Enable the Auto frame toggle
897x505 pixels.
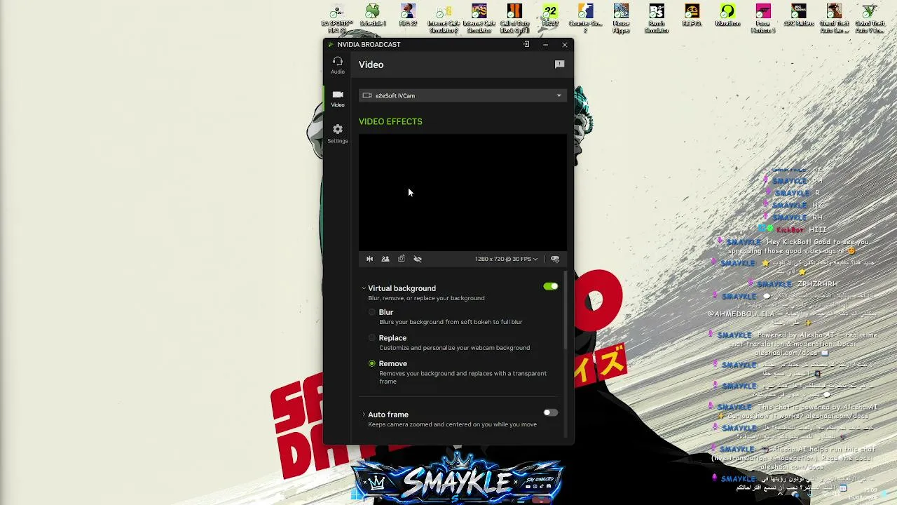point(551,412)
